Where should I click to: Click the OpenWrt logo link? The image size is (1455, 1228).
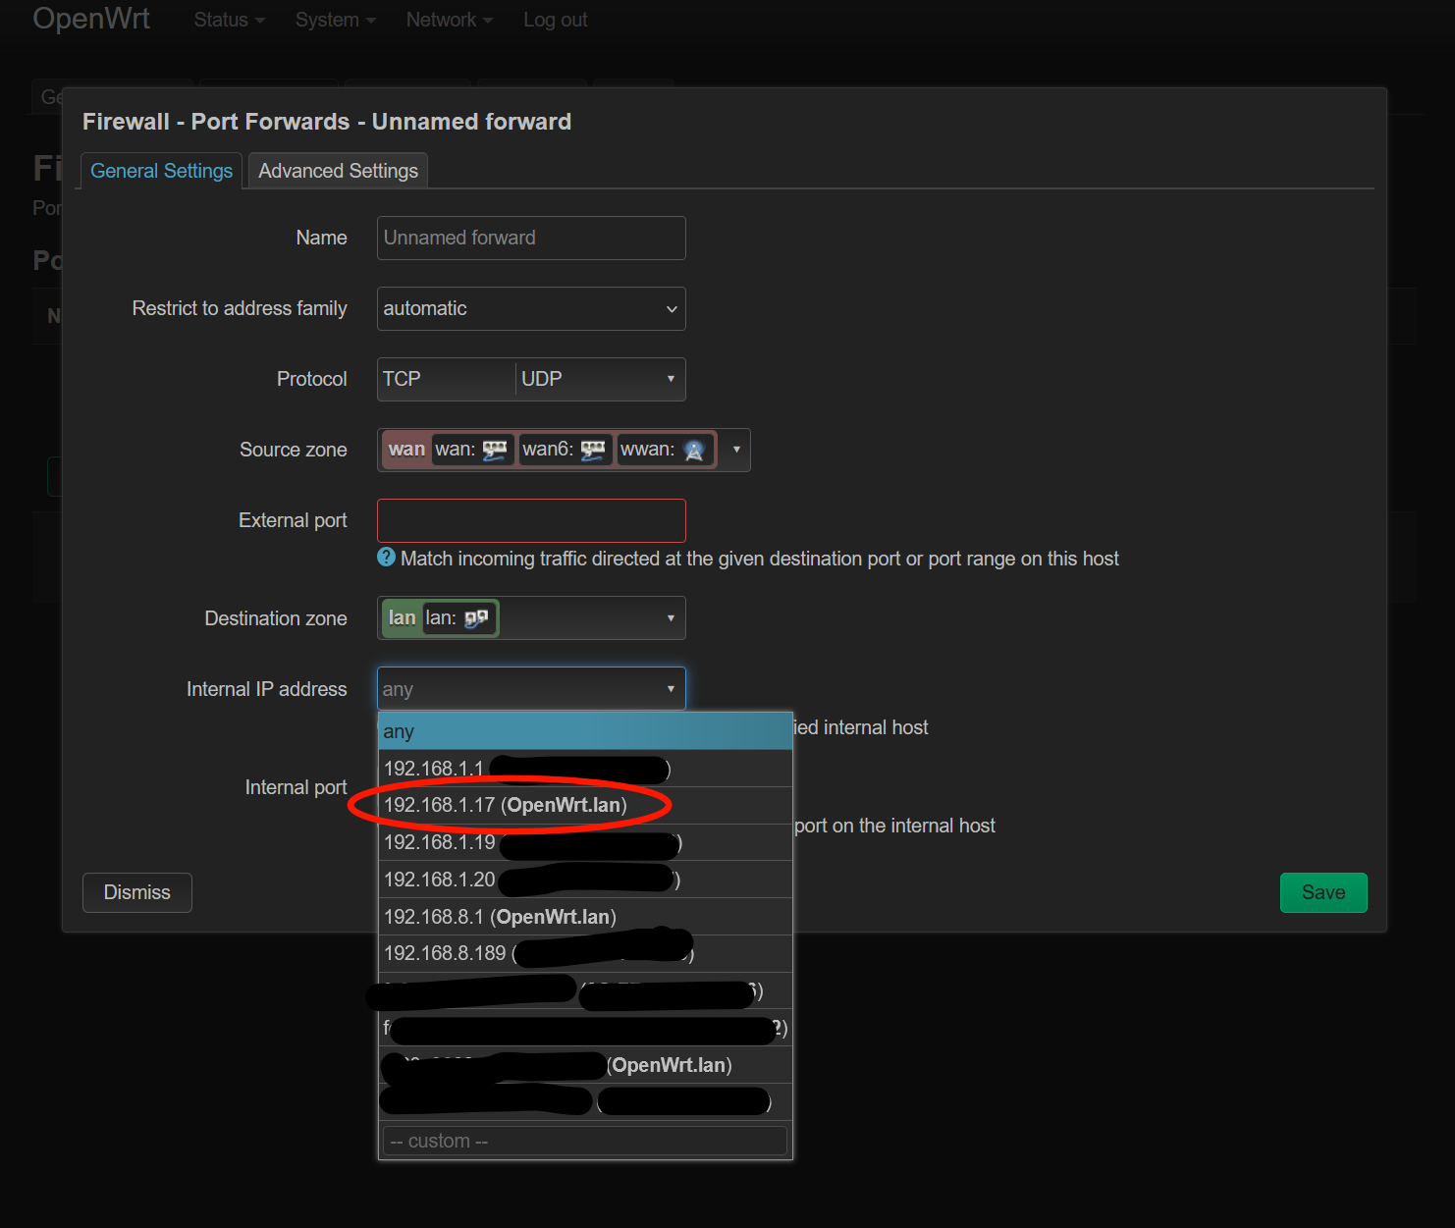click(91, 19)
